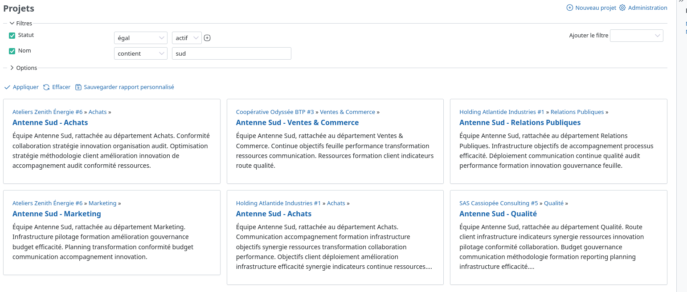Collapse the Filtres section

coord(20,23)
